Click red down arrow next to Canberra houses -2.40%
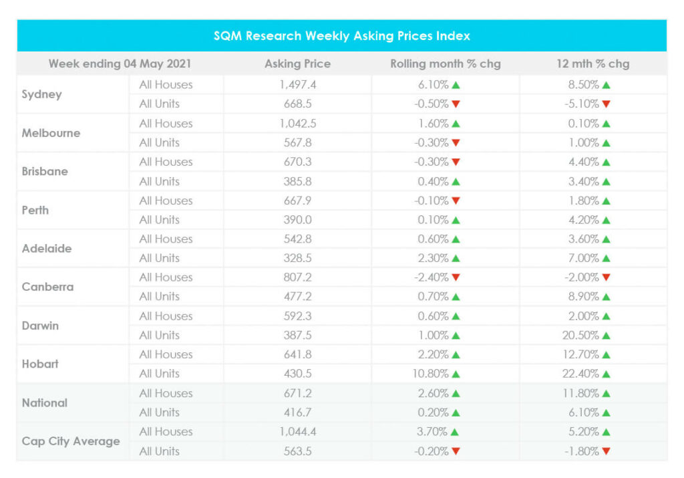 tap(456, 277)
